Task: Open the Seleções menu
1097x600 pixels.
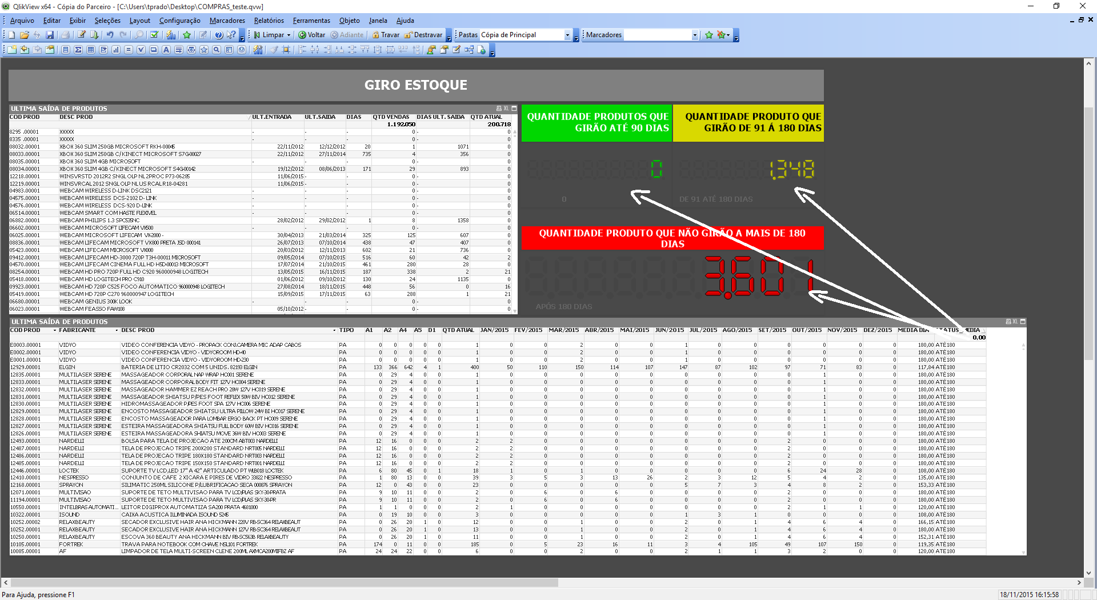Action: 107,21
